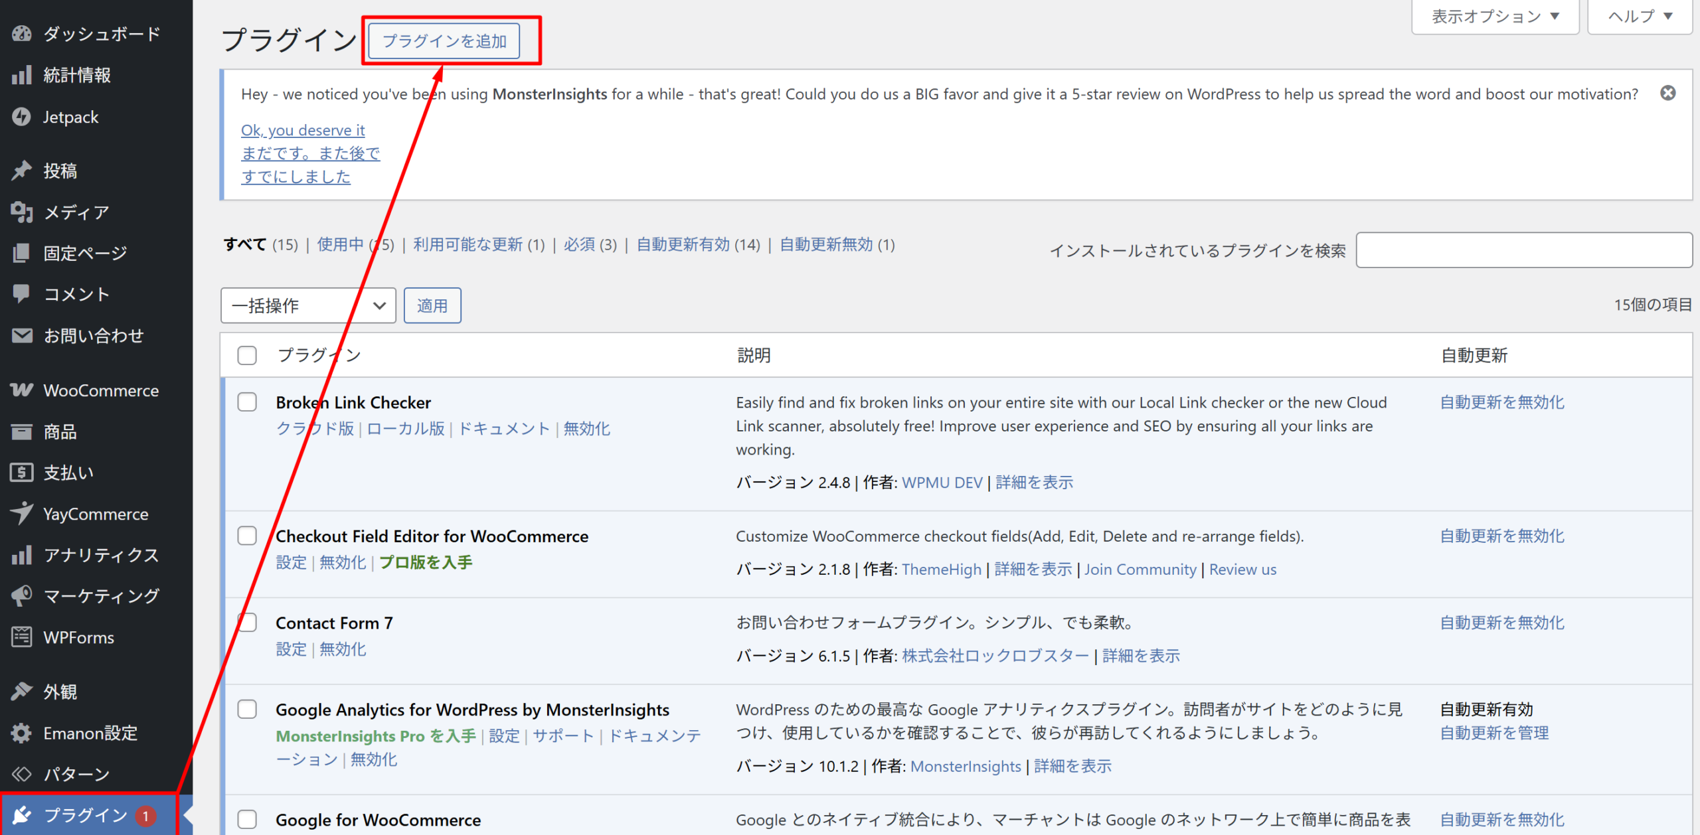Click the envelope icon for お問い合わせ

pos(21,335)
